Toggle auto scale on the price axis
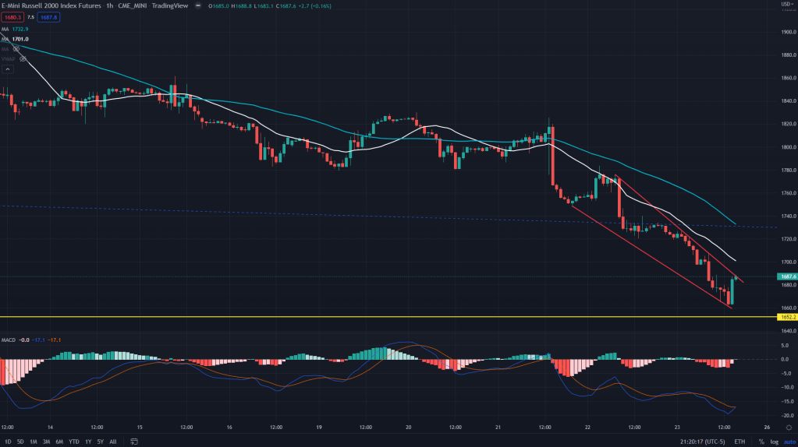Screen dimensions: 798x447 tap(788, 441)
